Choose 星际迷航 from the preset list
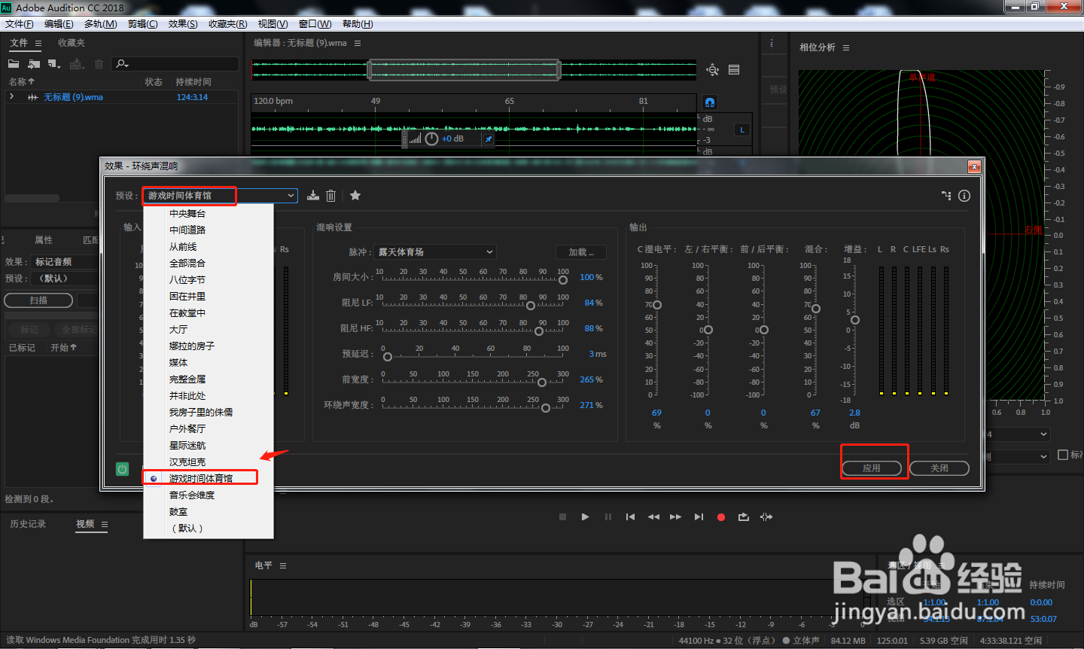This screenshot has height=649, width=1084. pos(187,446)
